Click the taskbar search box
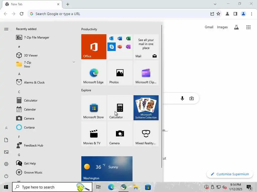257x192 pixels. (52, 187)
